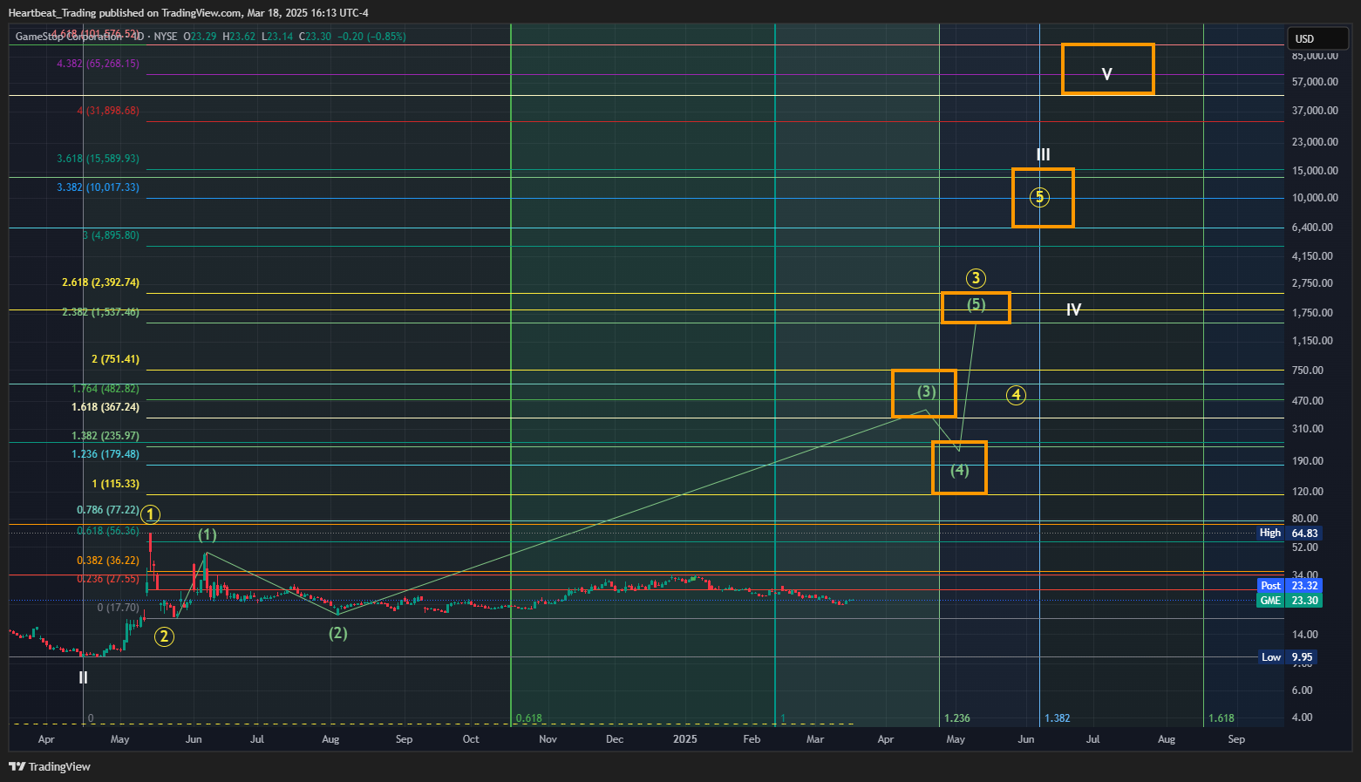Click the 2025 label on time axis
Viewport: 1361px width, 782px height.
pos(685,739)
